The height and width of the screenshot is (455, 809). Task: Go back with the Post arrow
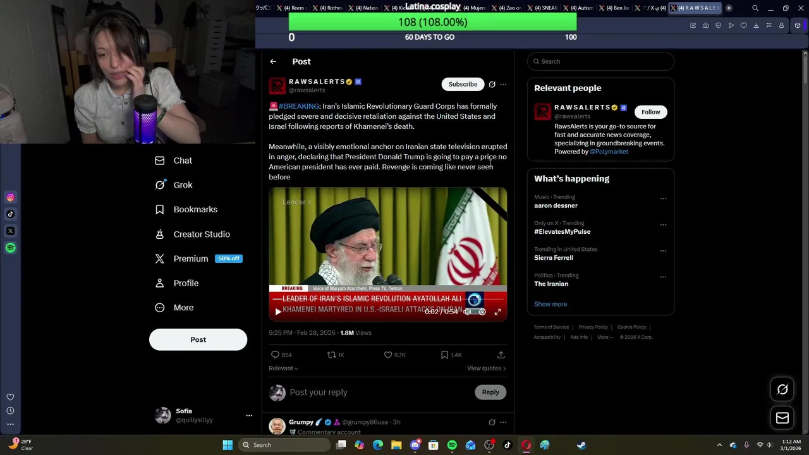(x=273, y=61)
